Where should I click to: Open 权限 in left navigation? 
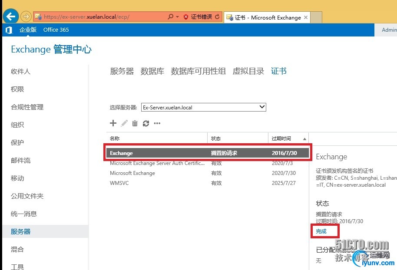coord(17,89)
